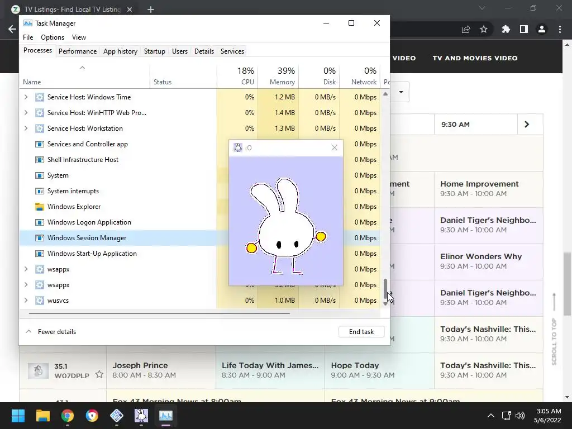Click the browser share page icon
The image size is (572, 429).
(x=466, y=29)
